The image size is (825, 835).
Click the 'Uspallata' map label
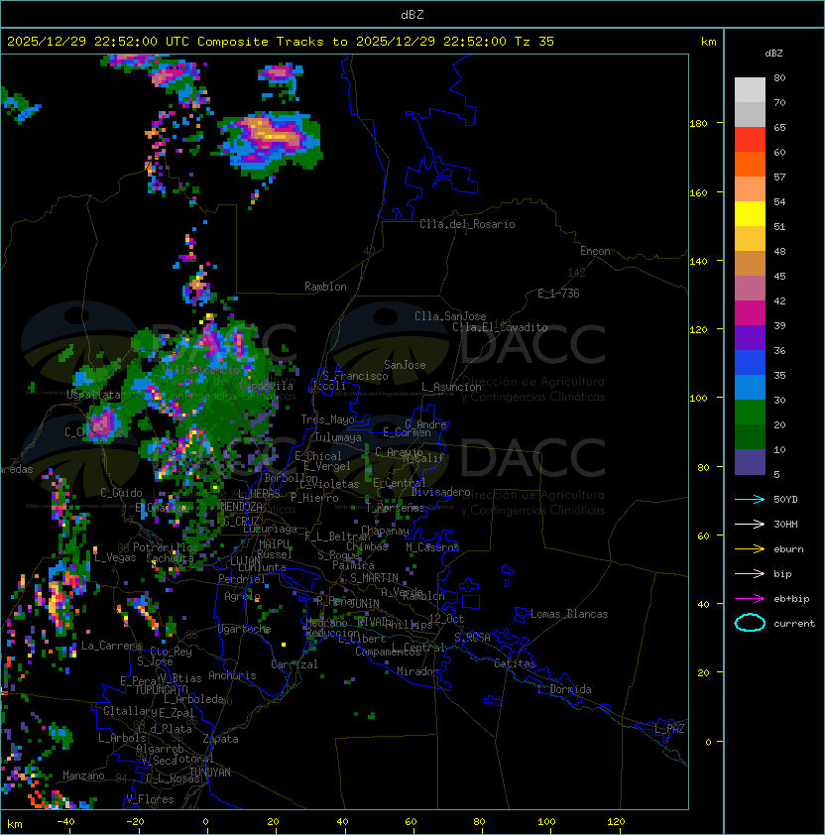click(93, 395)
